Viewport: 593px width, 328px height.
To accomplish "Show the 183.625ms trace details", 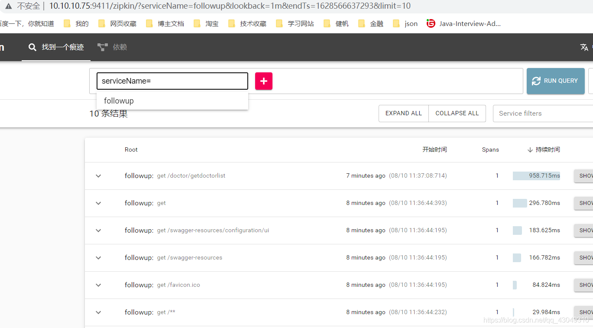I will coord(583,231).
